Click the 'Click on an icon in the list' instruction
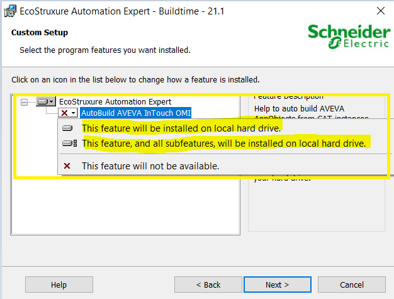Screen dimensions: 394x299 [135, 80]
